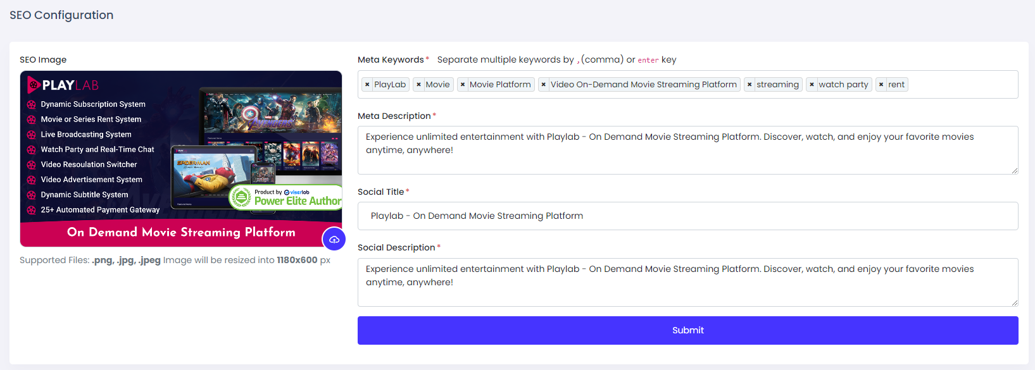
Task: Remove the PlayLab keyword tag
Action: click(367, 85)
